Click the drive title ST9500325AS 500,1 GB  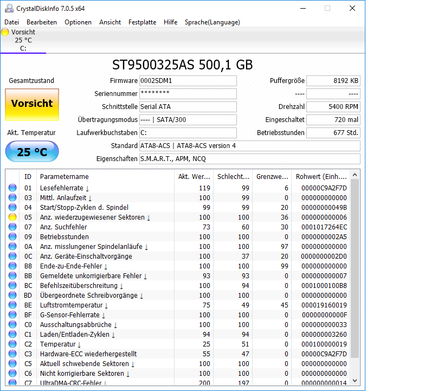[x=182, y=65]
